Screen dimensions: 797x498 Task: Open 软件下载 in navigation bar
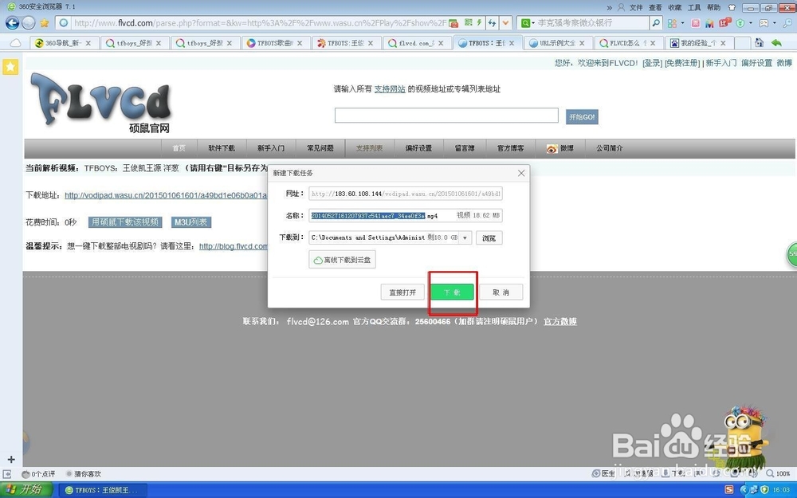[x=222, y=148]
